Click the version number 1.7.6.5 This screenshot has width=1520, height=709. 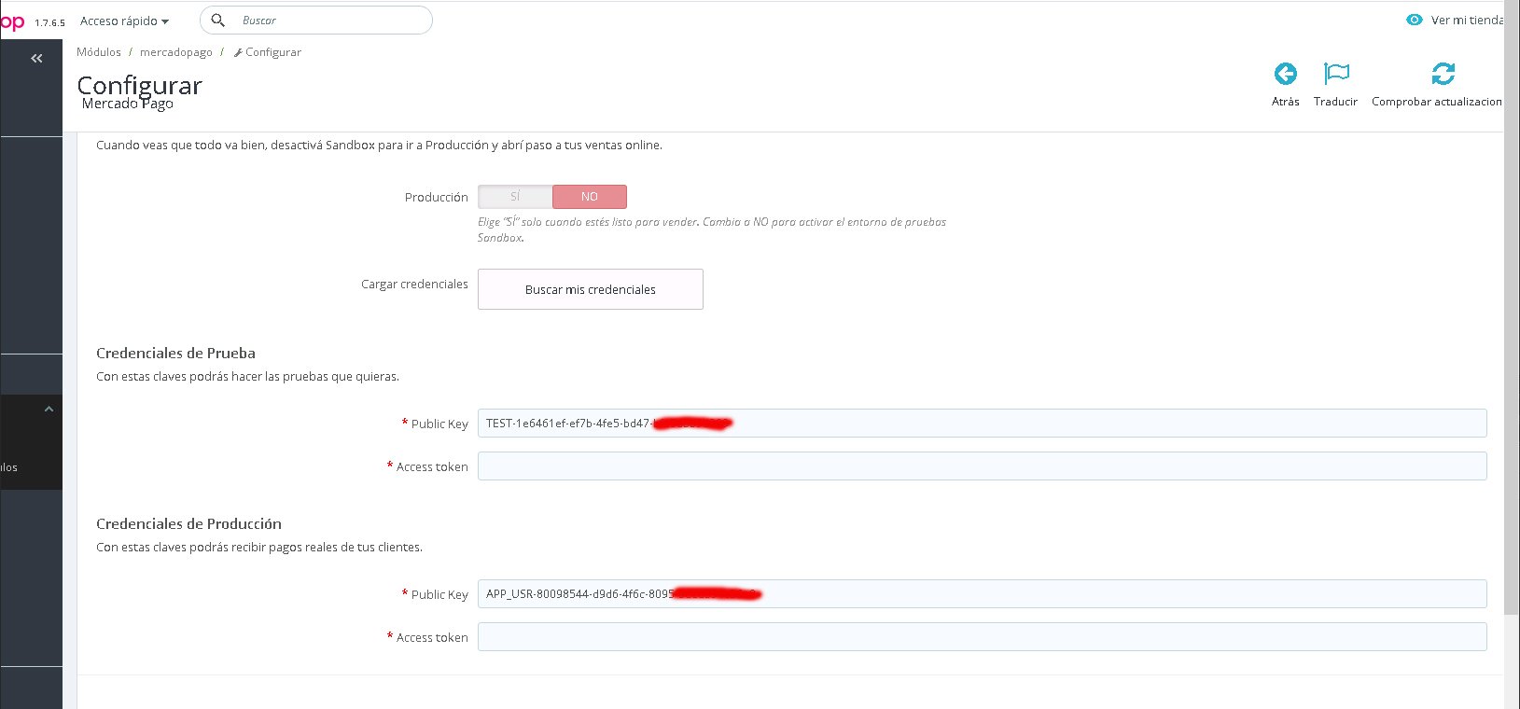[x=50, y=22]
